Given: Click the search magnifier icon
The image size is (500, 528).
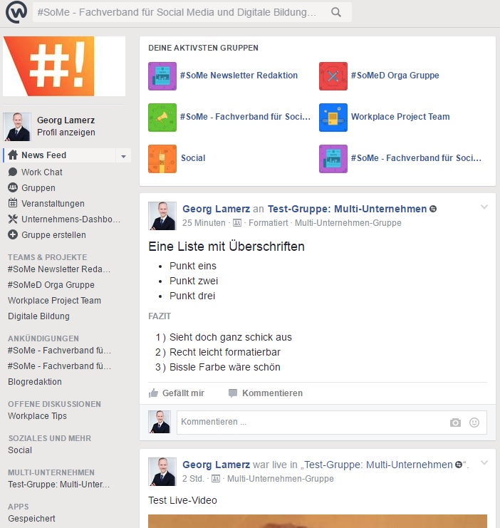Looking at the screenshot, I should 336,12.
